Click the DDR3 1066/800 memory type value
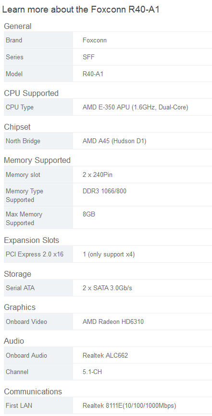Screen dimensions: 212x416 pyautogui.click(x=104, y=191)
